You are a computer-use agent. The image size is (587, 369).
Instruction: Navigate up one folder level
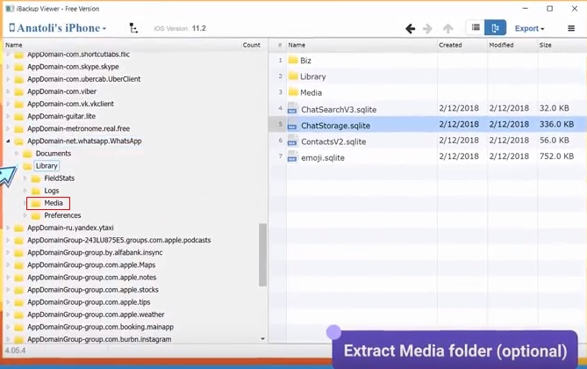point(447,28)
